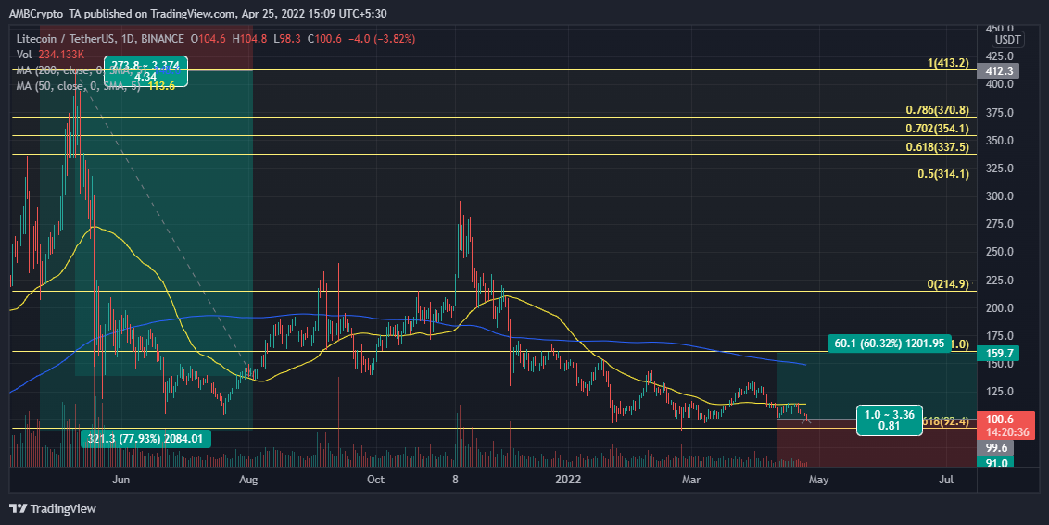1049x525 pixels.
Task: Click the Mar label on time axis
Action: [691, 480]
